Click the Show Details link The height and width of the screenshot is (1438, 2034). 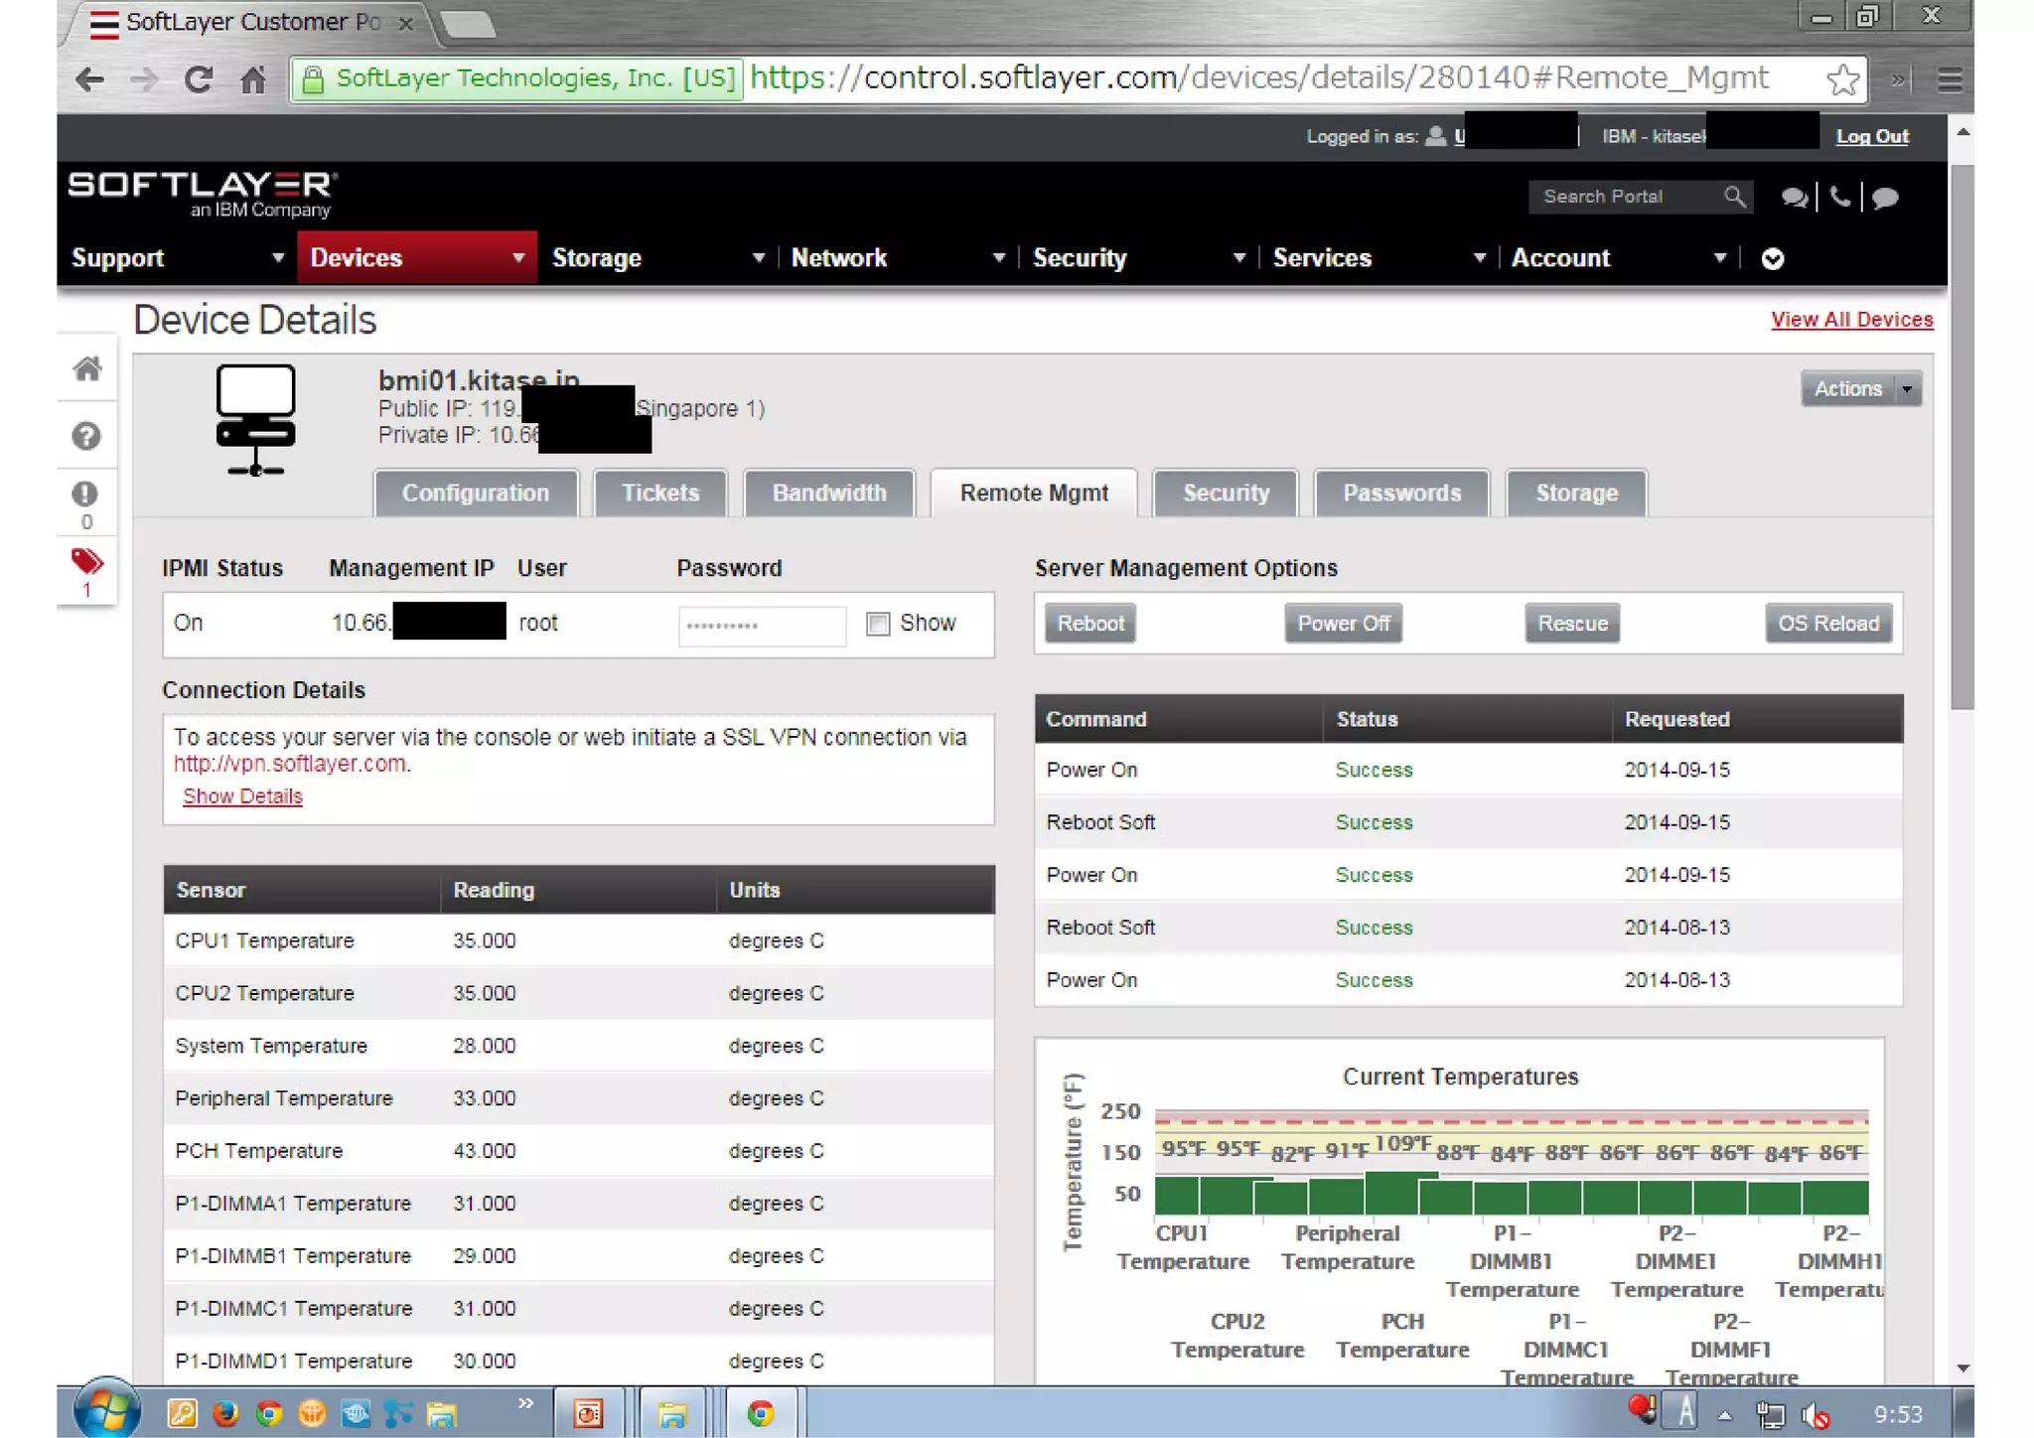[x=242, y=796]
